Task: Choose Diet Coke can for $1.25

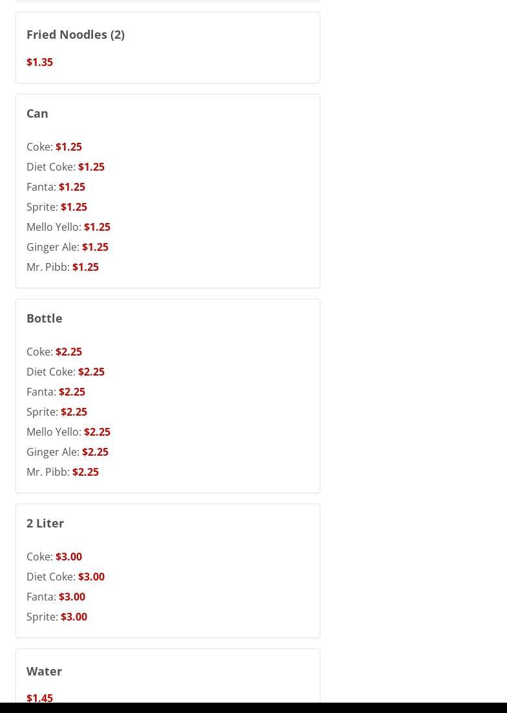Action: coord(65,167)
